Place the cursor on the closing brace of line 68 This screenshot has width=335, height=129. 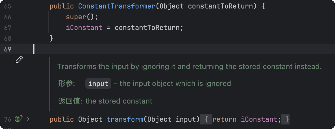coord(51,38)
